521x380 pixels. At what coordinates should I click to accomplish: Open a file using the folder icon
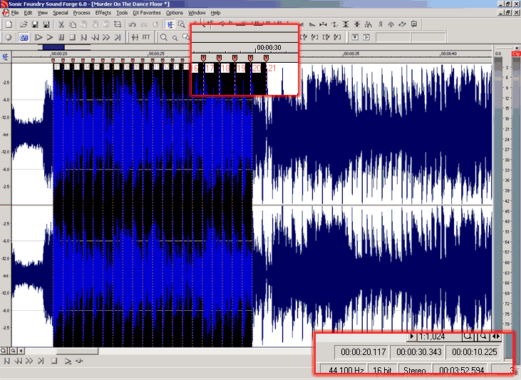24,24
